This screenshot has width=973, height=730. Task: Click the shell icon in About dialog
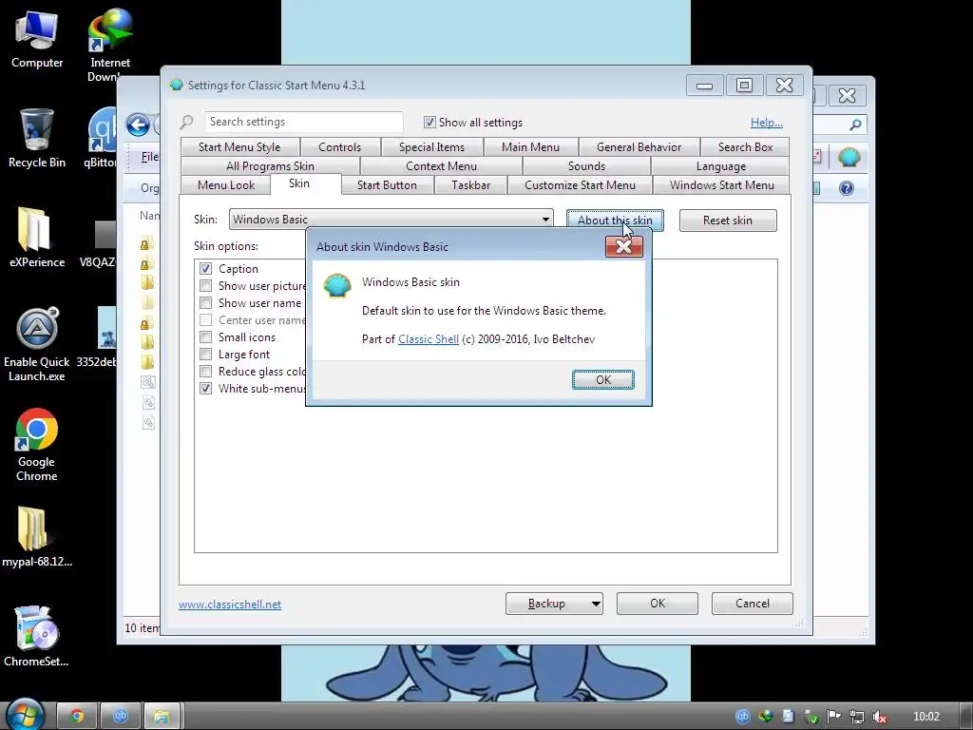coord(337,286)
